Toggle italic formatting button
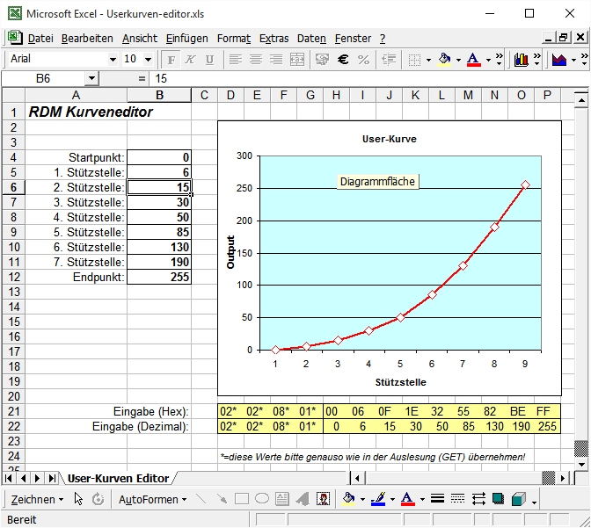This screenshot has height=528, width=591. [x=190, y=60]
